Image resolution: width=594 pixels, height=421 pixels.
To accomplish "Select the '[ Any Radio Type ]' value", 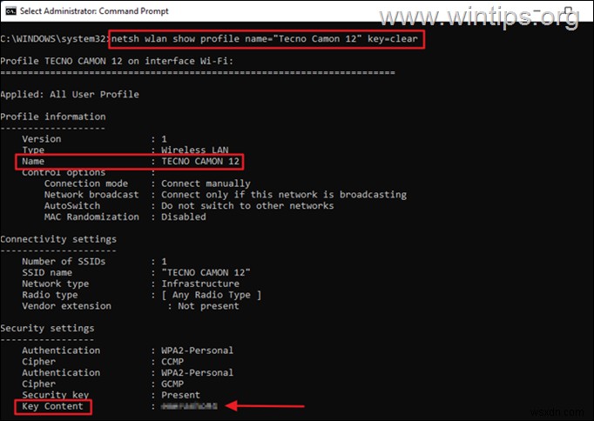I will click(212, 295).
